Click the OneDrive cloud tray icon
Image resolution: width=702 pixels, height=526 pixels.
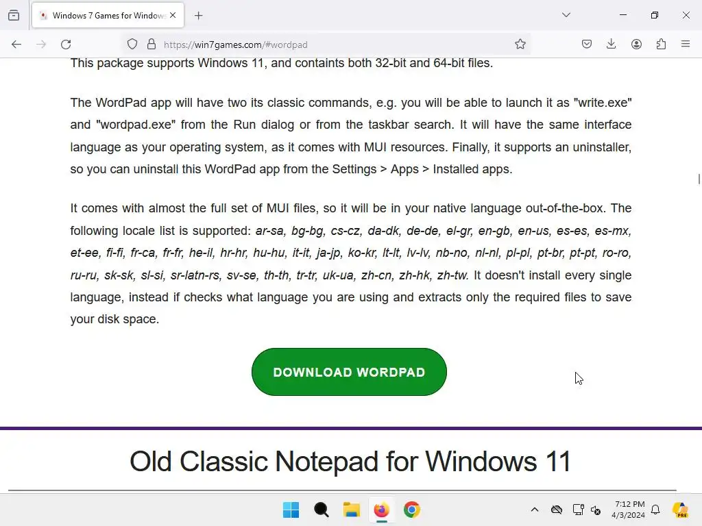coord(557,510)
